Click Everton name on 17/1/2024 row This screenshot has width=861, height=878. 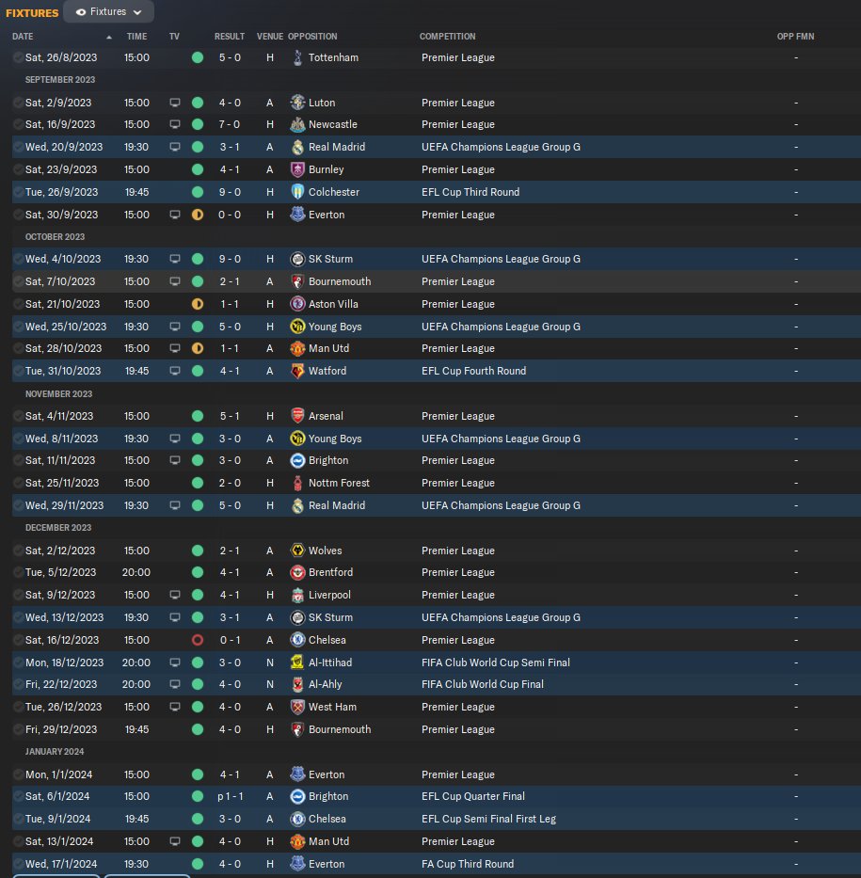point(327,864)
